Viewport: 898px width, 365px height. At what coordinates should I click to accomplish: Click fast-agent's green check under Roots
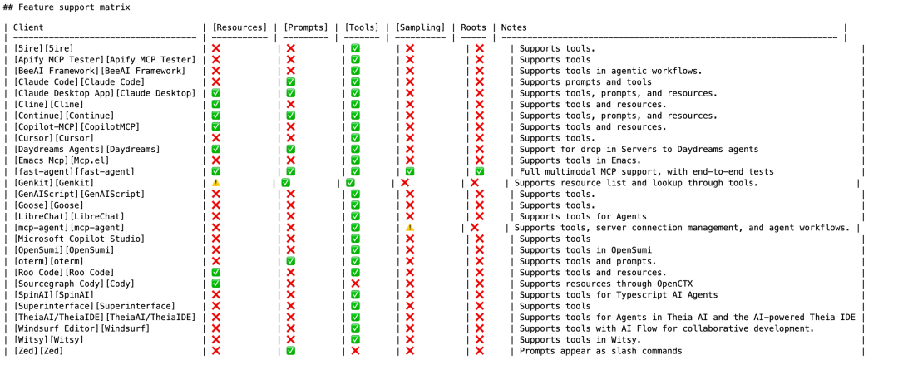(x=480, y=171)
